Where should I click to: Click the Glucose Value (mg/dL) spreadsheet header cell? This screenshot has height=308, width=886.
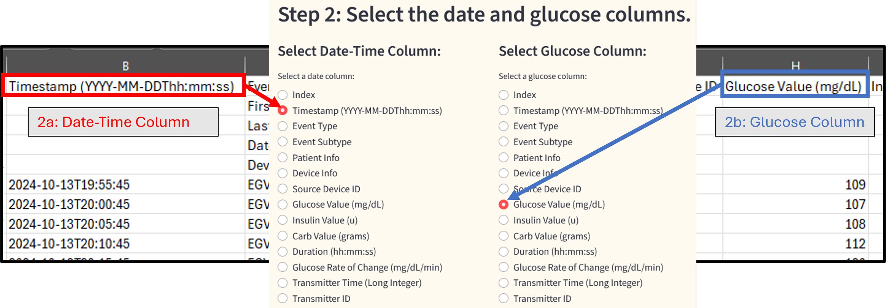(x=793, y=87)
